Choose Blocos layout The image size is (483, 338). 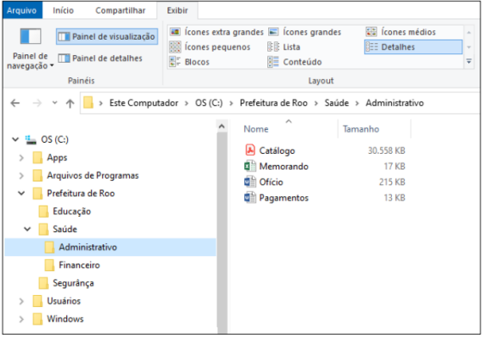[189, 62]
